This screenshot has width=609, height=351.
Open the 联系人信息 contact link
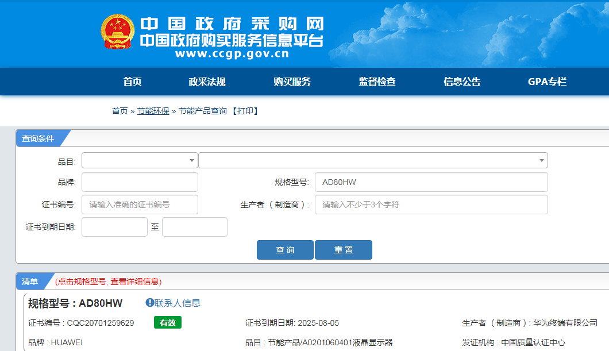178,303
